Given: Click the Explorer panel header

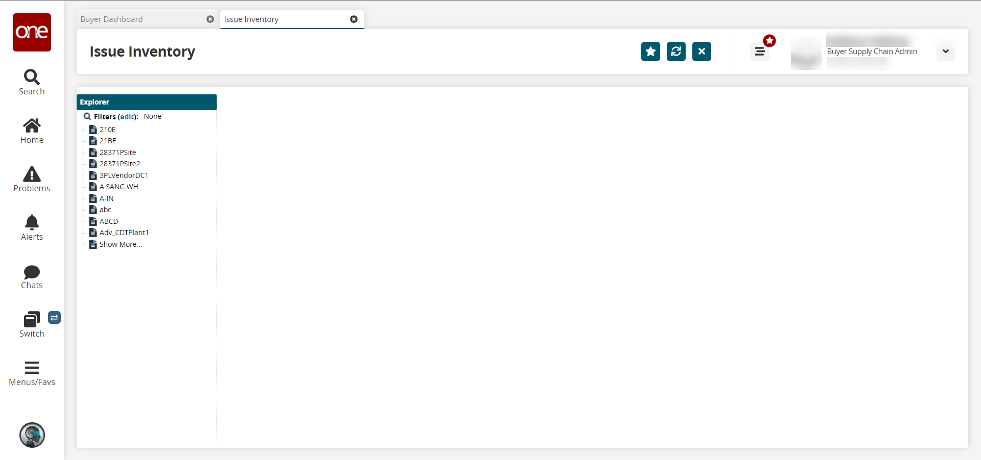Looking at the screenshot, I should 147,102.
